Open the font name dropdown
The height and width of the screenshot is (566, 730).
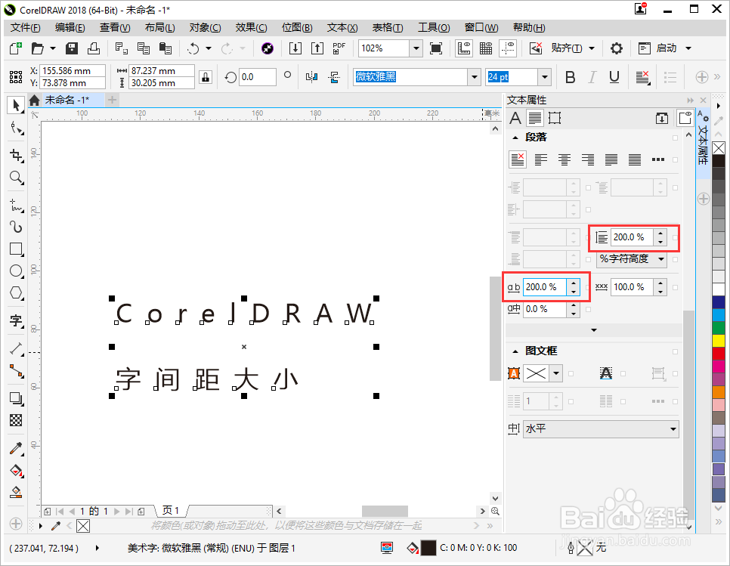coord(474,77)
